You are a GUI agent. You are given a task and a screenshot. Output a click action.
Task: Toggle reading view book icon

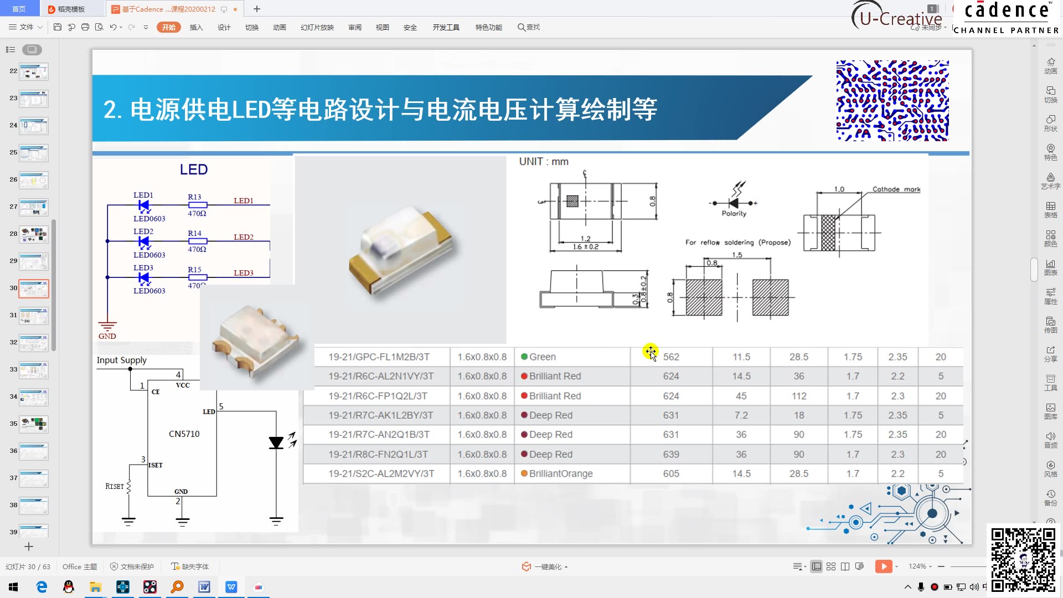(x=845, y=566)
